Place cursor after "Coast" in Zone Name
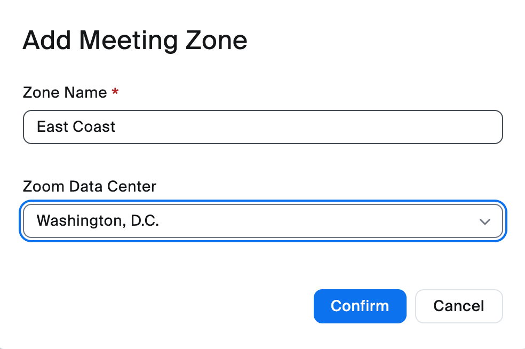The height and width of the screenshot is (349, 525). (x=116, y=127)
